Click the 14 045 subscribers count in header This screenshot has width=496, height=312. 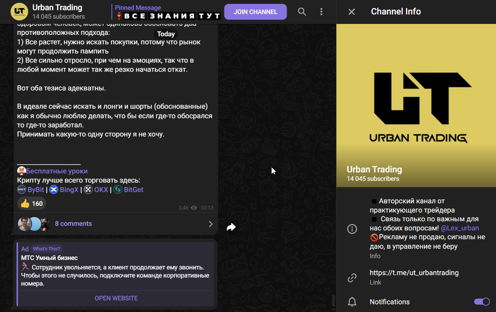click(58, 17)
